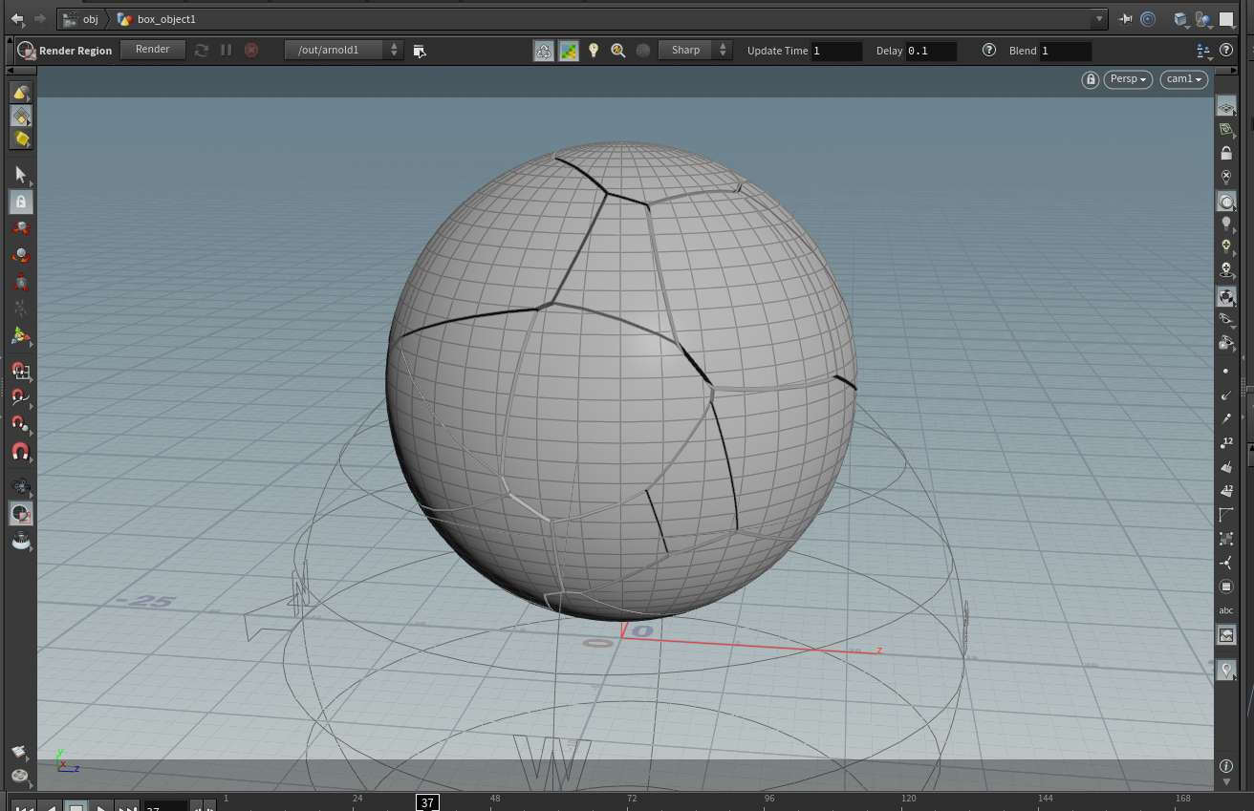Toggle the auto-update recycle icon
The width and height of the screenshot is (1254, 811).
tap(544, 51)
